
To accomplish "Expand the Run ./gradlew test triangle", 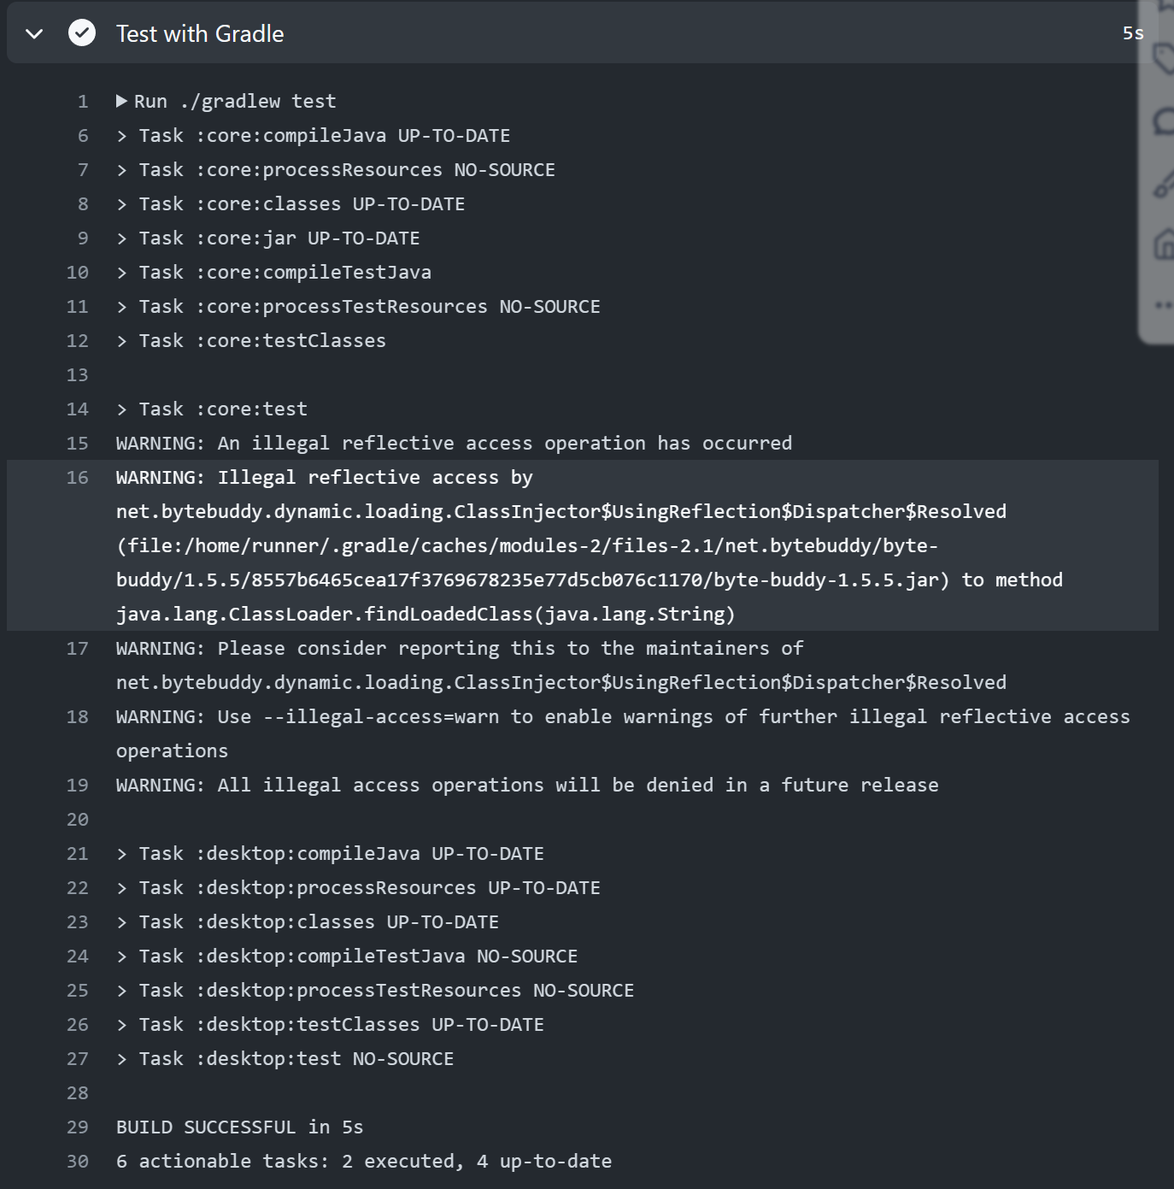I will point(122,101).
